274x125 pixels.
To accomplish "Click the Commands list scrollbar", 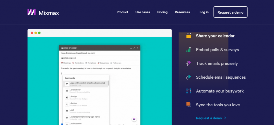I will click(x=109, y=83).
